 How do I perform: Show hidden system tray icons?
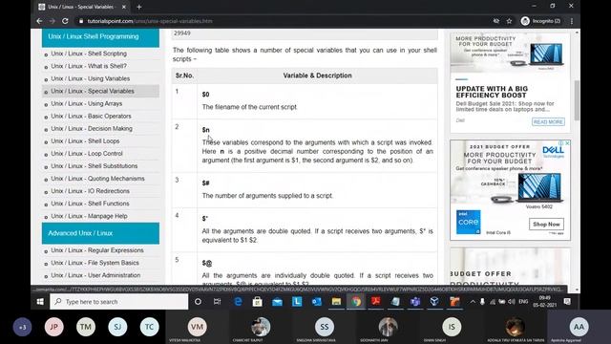pos(473,302)
